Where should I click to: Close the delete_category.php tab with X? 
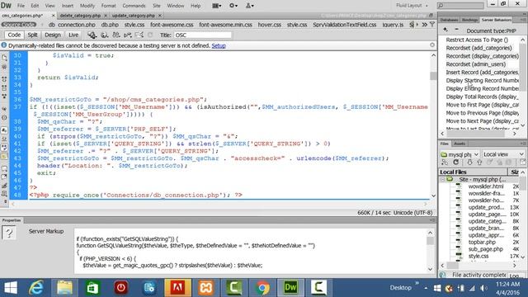pos(106,16)
